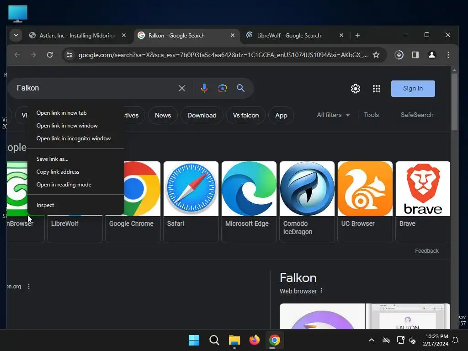Select the App filter chip
The width and height of the screenshot is (468, 351).
pos(281,115)
